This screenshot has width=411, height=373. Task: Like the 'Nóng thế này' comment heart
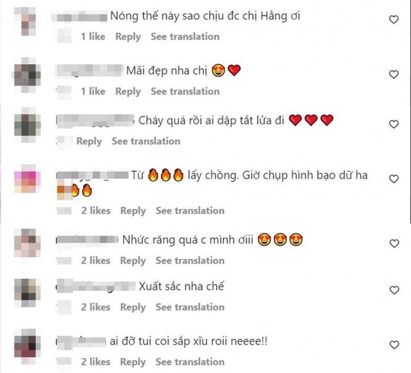tap(394, 19)
